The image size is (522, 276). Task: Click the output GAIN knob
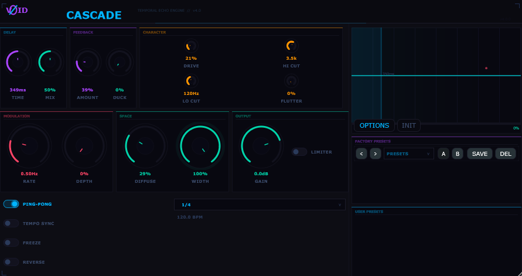(x=261, y=146)
